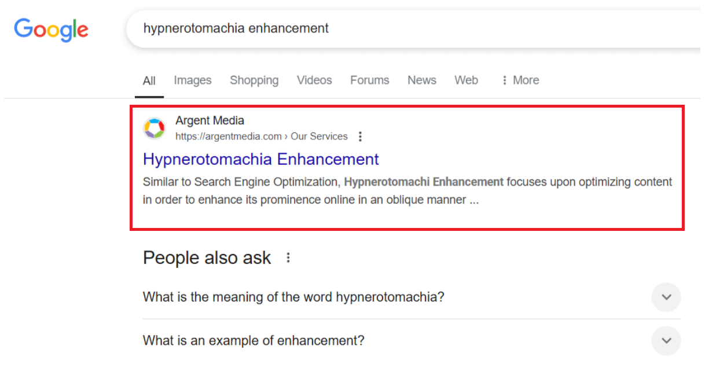Select the All results tab
The image size is (709, 368).
(x=149, y=80)
